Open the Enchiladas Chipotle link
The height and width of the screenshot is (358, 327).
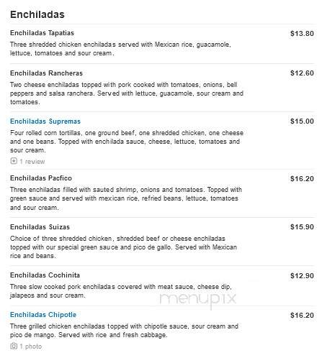click(x=43, y=315)
